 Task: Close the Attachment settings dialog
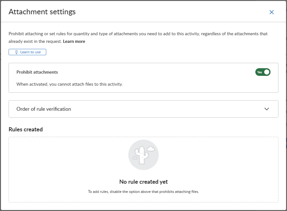click(271, 12)
